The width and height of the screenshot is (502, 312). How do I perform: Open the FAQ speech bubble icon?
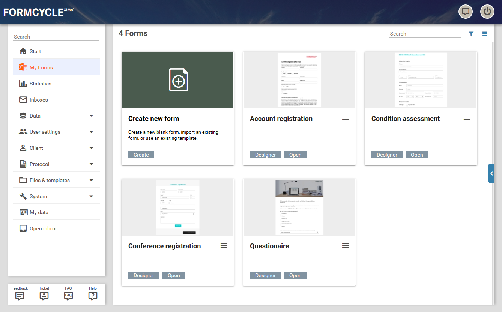tap(68, 296)
